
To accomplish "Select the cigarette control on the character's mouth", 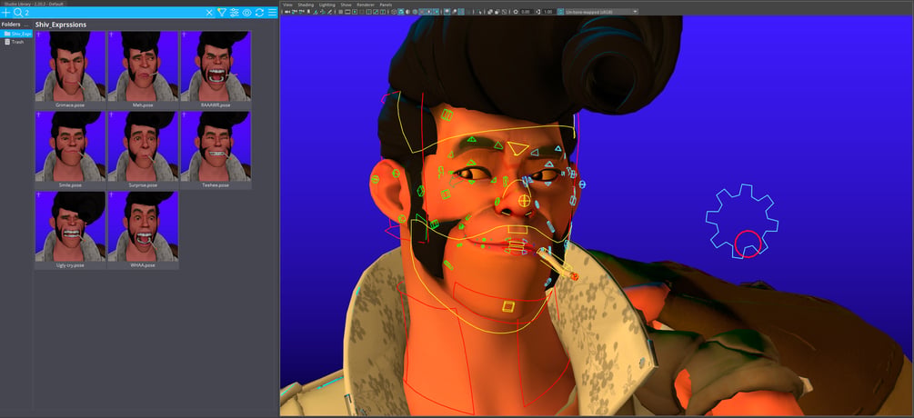I will pyautogui.click(x=557, y=264).
